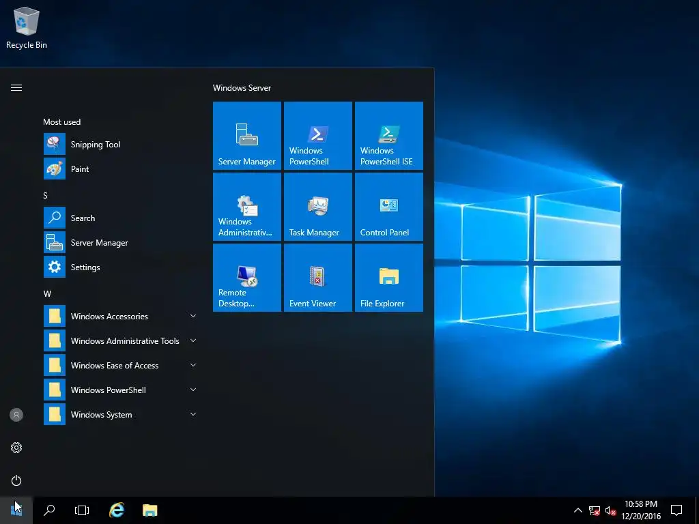Viewport: 699px width, 524px height.
Task: Click the Start button on the taskbar
Action: point(16,510)
